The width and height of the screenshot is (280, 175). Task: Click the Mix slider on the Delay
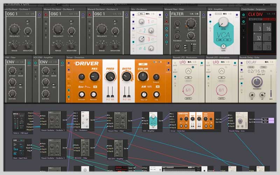pos(271,86)
